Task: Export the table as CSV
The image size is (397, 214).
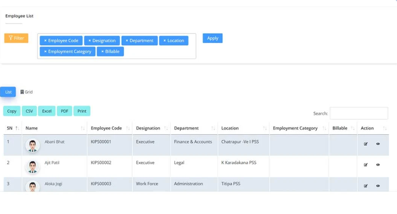Action: click(x=29, y=111)
